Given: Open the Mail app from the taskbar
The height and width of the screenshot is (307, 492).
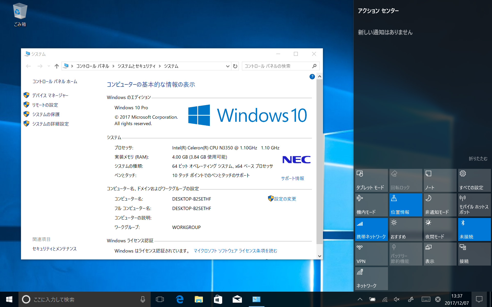Looking at the screenshot, I should click(237, 299).
